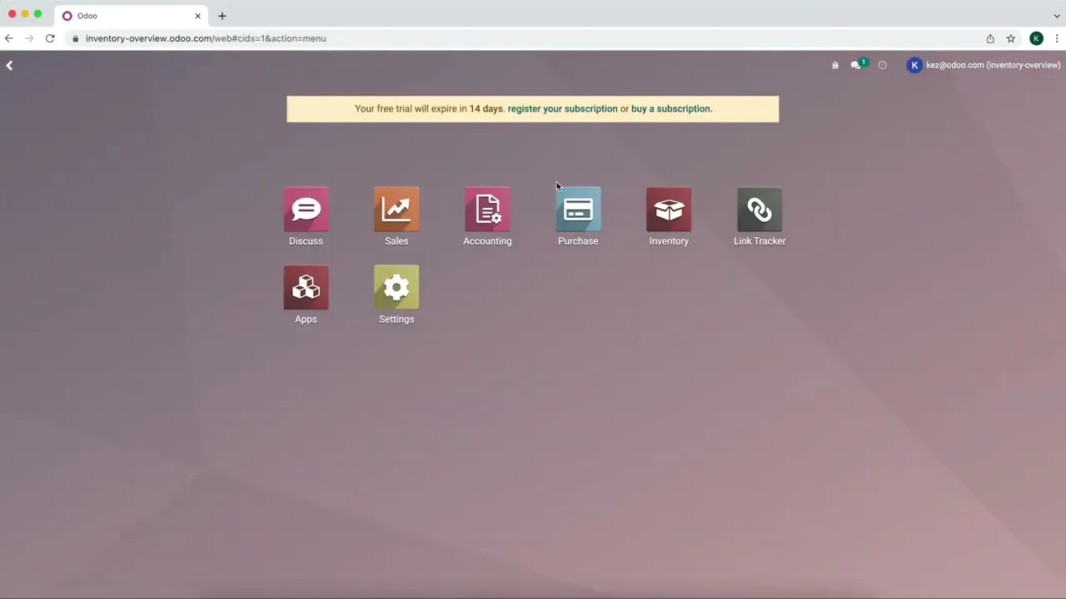Viewport: 1066px width, 599px height.
Task: Click the address bar URL
Action: (206, 38)
